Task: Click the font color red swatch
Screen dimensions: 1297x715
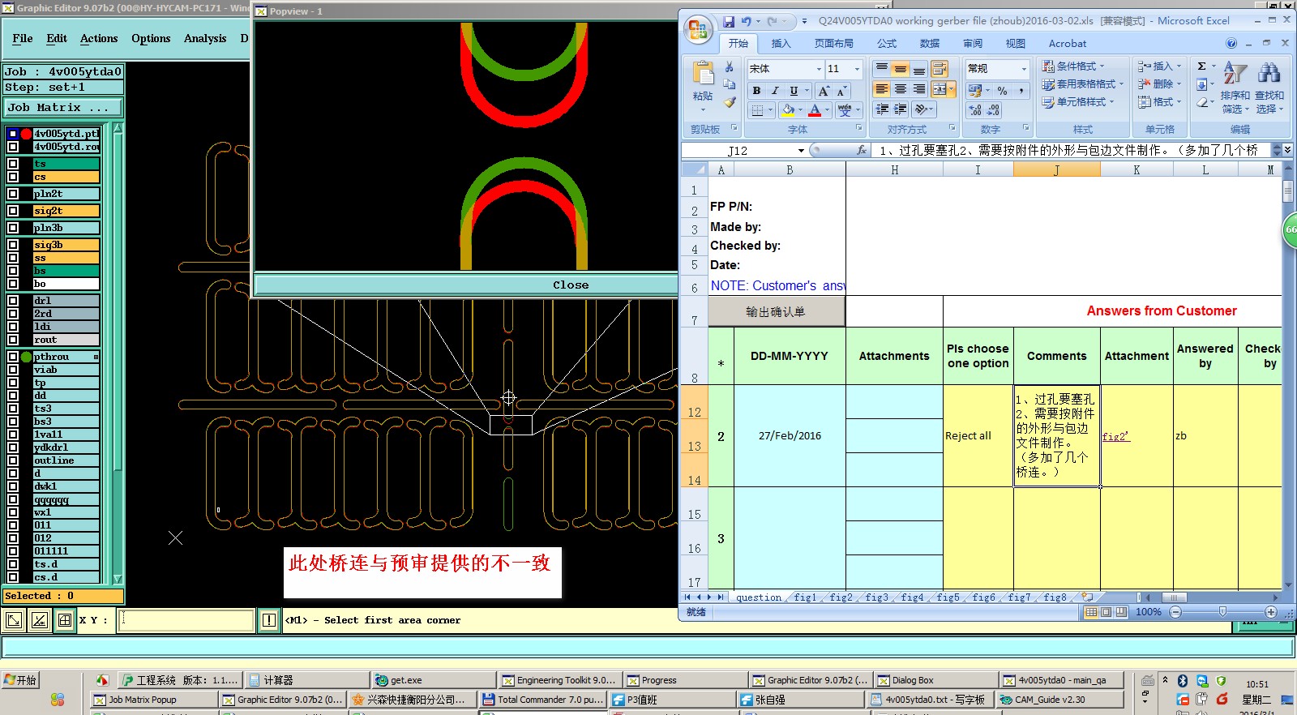Action: pyautogui.click(x=815, y=110)
